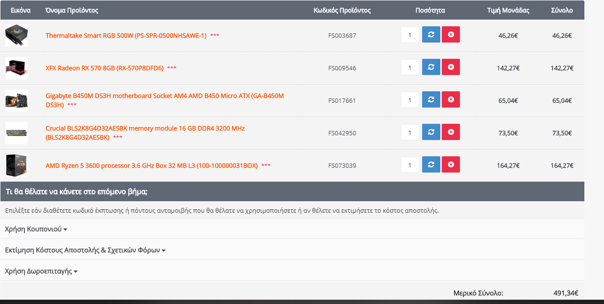Open Crucial memory module product thumbnail
604x304 pixels.
click(16, 133)
